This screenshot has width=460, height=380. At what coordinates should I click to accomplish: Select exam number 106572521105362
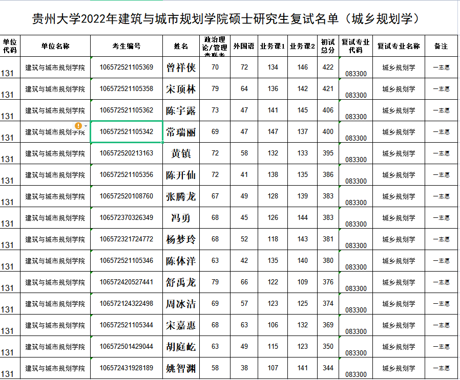pyautogui.click(x=127, y=110)
